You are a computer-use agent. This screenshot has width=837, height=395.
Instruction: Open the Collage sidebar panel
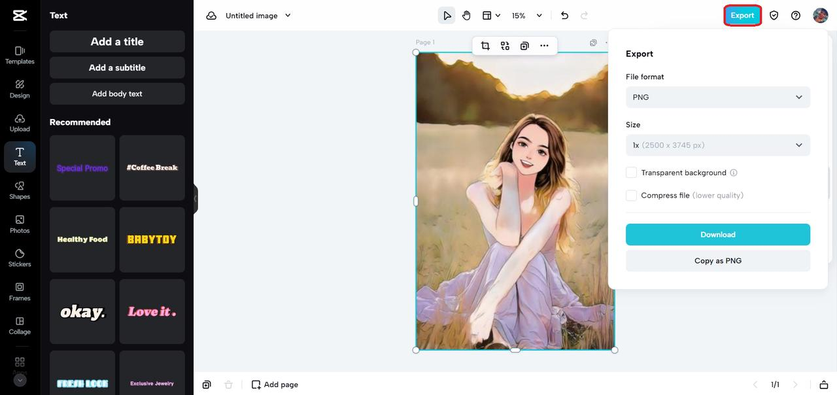[x=20, y=326]
